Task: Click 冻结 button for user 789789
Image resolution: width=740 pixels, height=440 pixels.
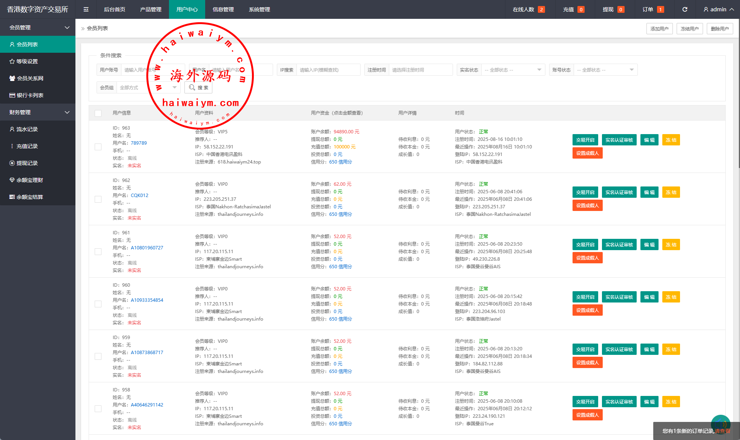Action: tap(671, 140)
